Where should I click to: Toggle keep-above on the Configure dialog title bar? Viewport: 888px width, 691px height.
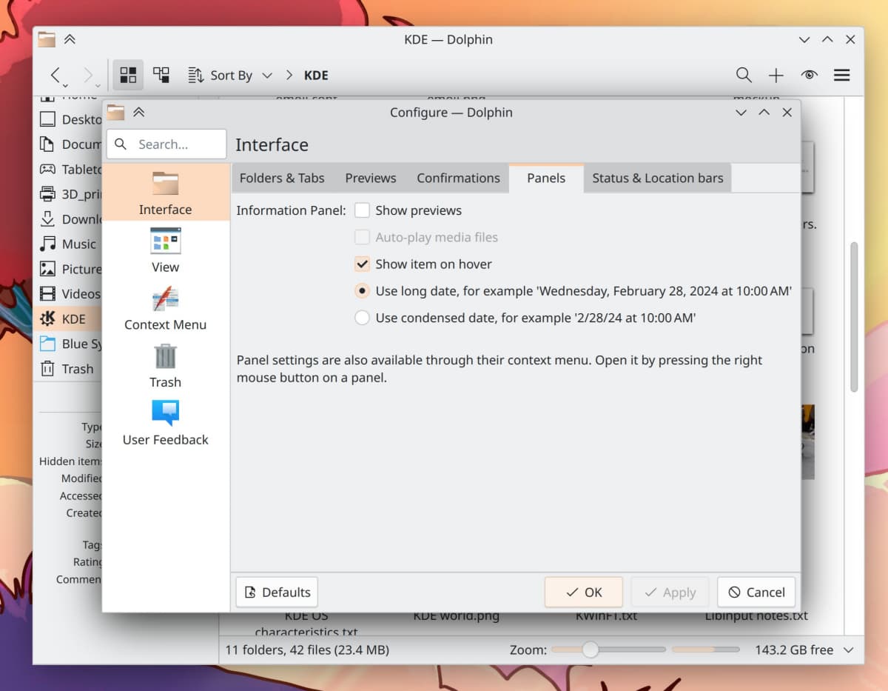pos(138,113)
